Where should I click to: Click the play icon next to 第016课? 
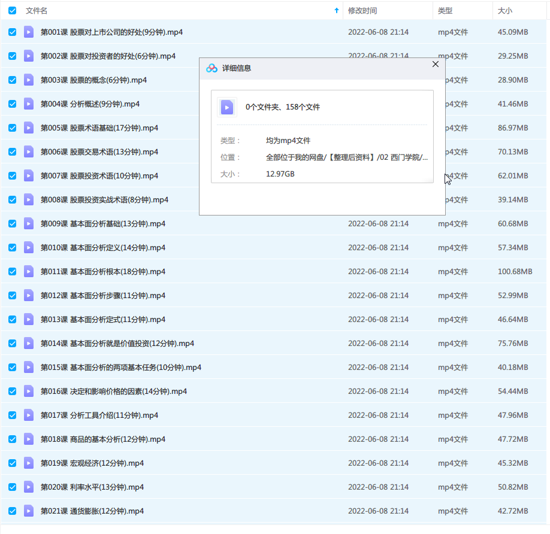click(x=29, y=391)
